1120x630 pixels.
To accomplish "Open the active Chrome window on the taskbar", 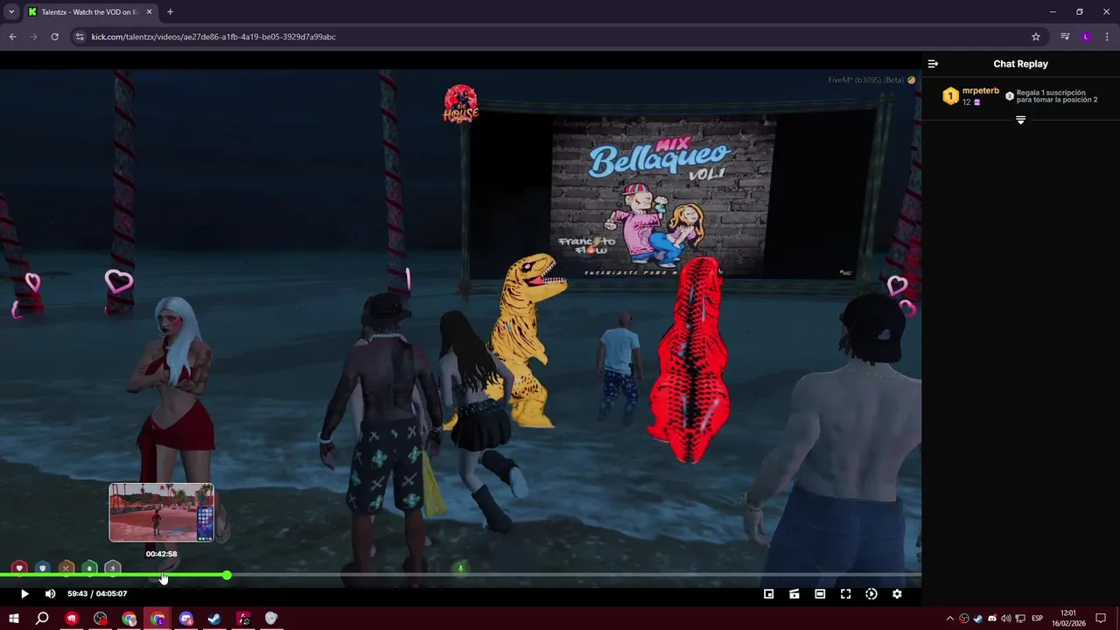I will click(157, 619).
